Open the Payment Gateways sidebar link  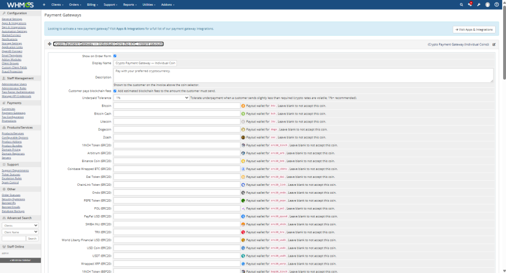(x=14, y=113)
